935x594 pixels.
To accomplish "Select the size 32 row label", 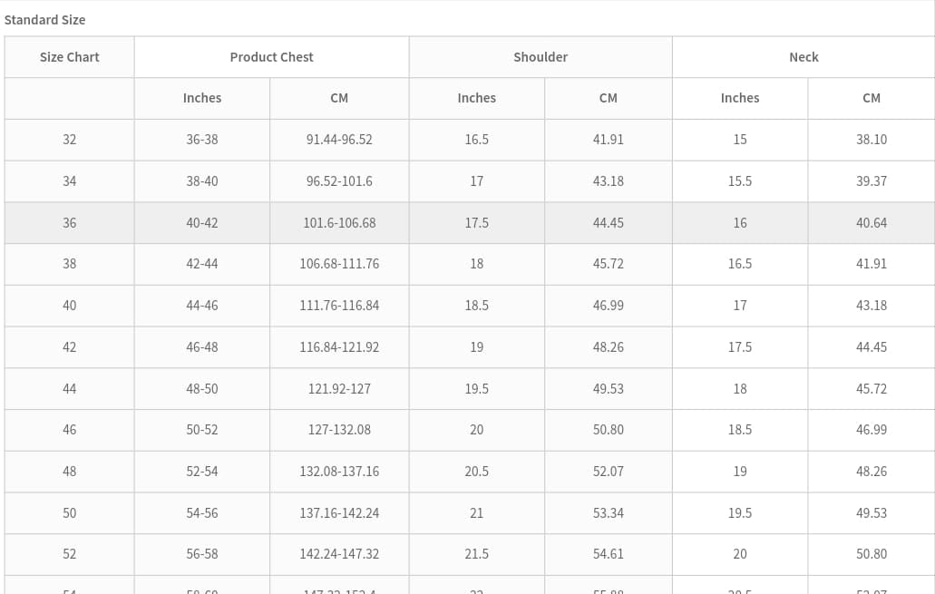I will point(69,140).
